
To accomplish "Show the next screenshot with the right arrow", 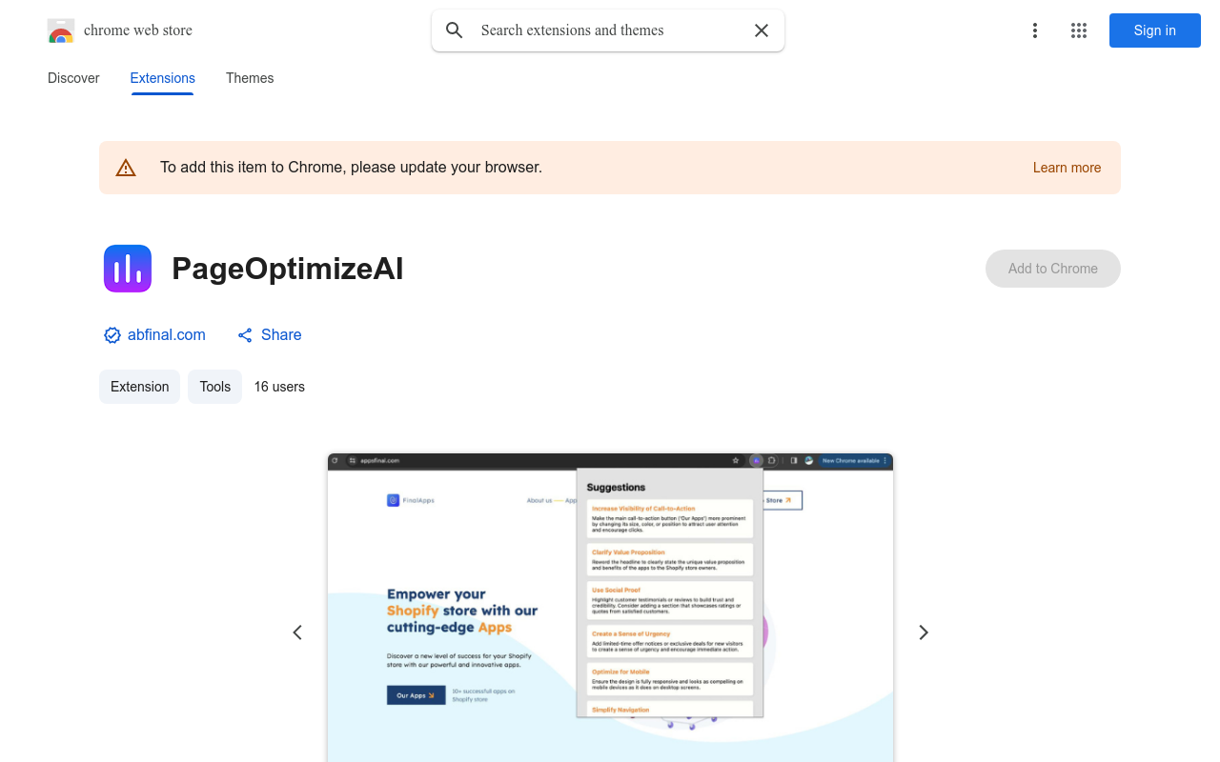I will (923, 632).
